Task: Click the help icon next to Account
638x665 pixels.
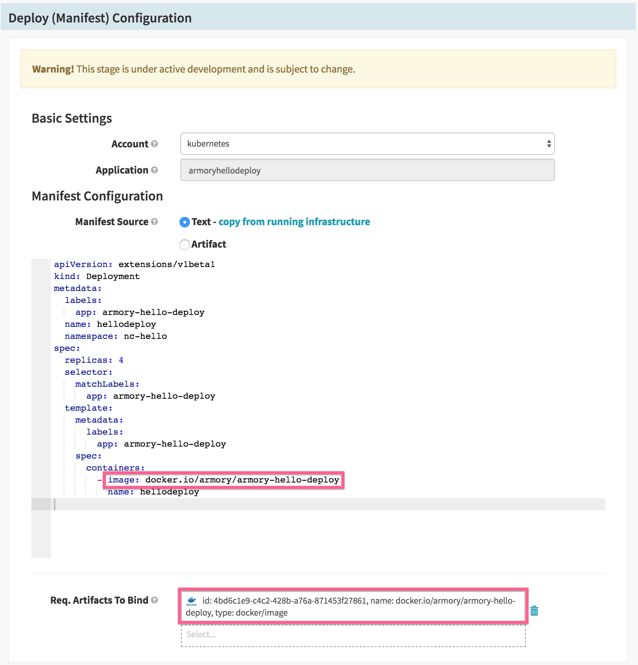Action: coord(154,144)
